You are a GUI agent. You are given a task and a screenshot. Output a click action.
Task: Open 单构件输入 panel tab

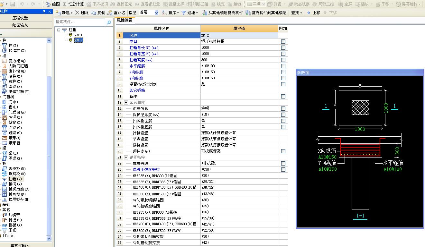point(20,245)
